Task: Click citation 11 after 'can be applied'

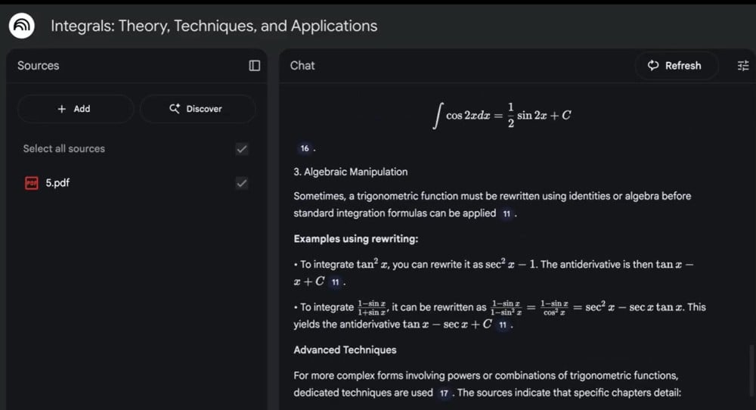Action: tap(507, 213)
